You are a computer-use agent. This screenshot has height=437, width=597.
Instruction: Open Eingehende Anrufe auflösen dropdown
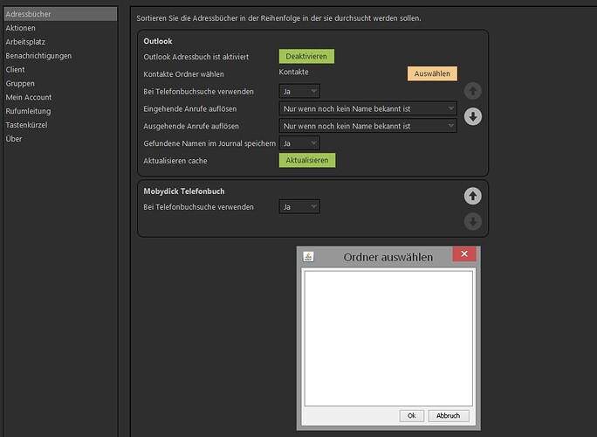click(x=367, y=108)
